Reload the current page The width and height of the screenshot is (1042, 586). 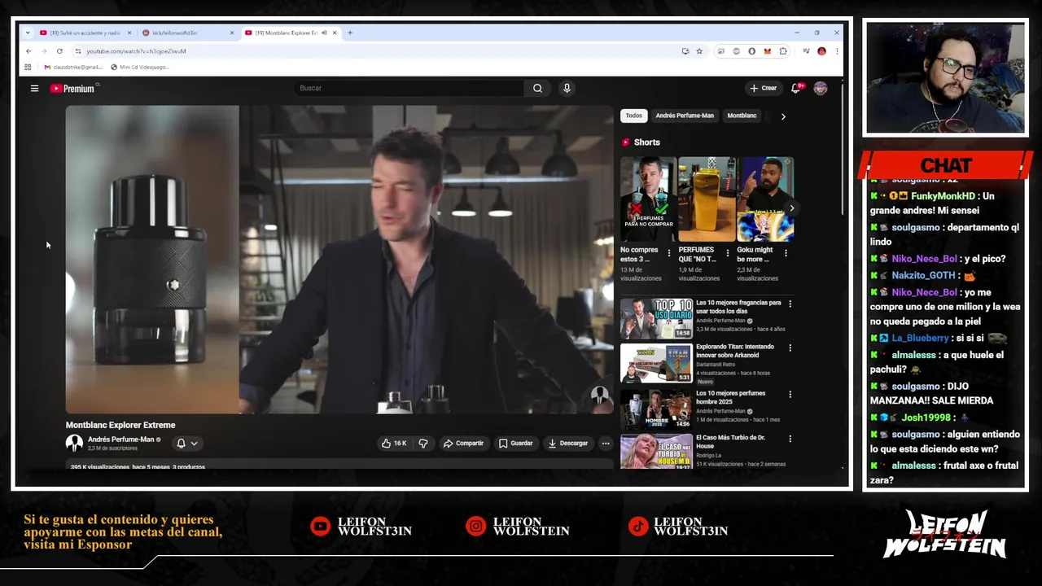click(x=59, y=51)
